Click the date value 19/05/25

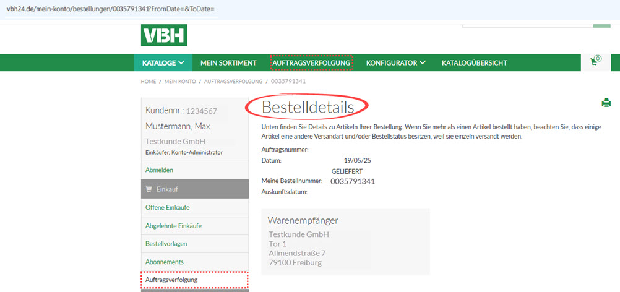[x=358, y=161]
